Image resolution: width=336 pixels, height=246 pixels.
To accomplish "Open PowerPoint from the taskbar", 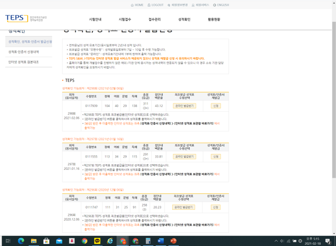I will coord(174,241).
